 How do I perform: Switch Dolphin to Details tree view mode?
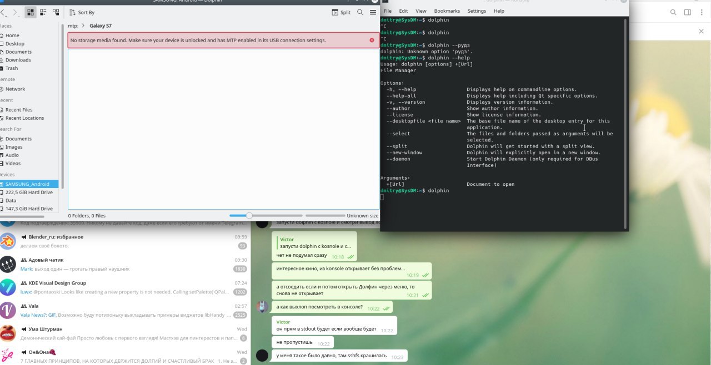[56, 12]
